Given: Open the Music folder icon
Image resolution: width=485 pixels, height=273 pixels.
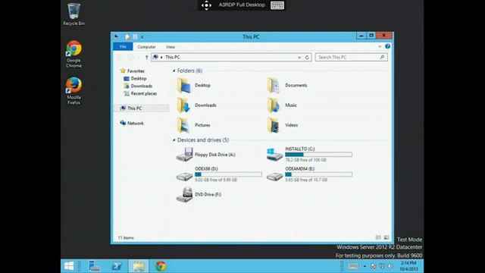Looking at the screenshot, I should [274, 105].
